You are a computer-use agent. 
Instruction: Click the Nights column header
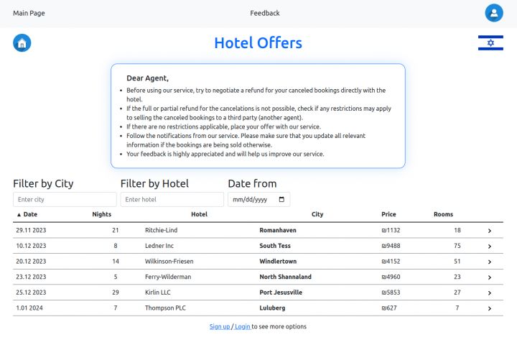tap(102, 214)
